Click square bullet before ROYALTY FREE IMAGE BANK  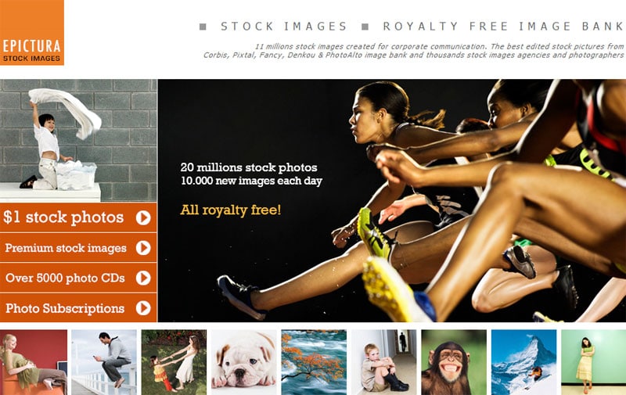point(365,27)
